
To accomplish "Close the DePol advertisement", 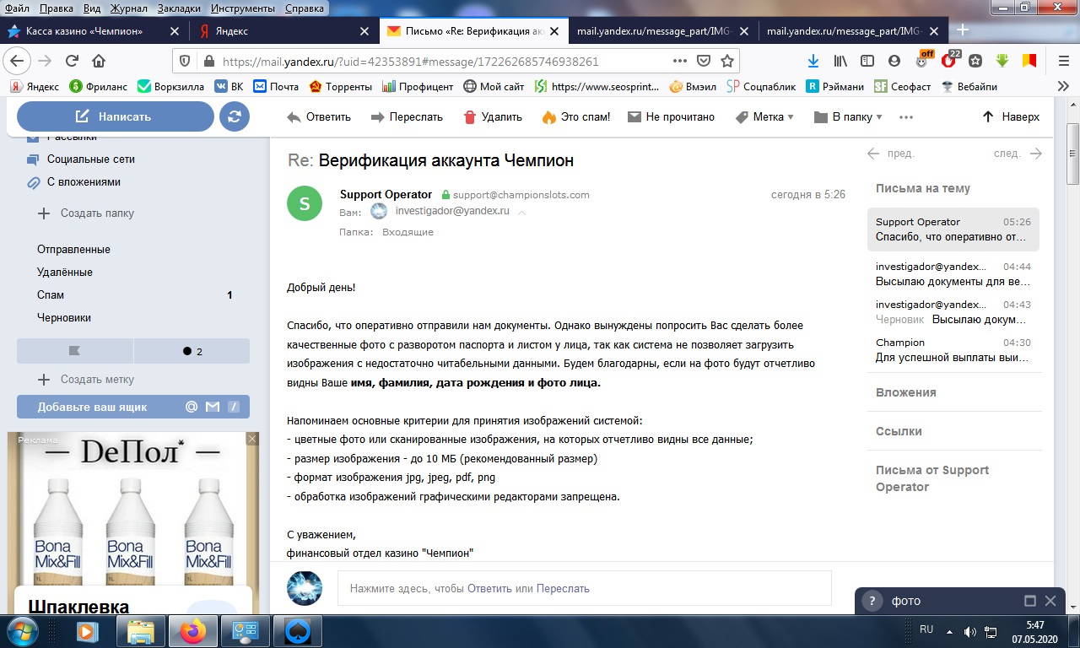I will point(252,439).
